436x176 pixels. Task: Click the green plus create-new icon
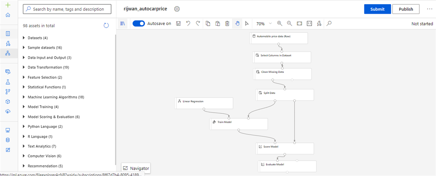point(8,5)
